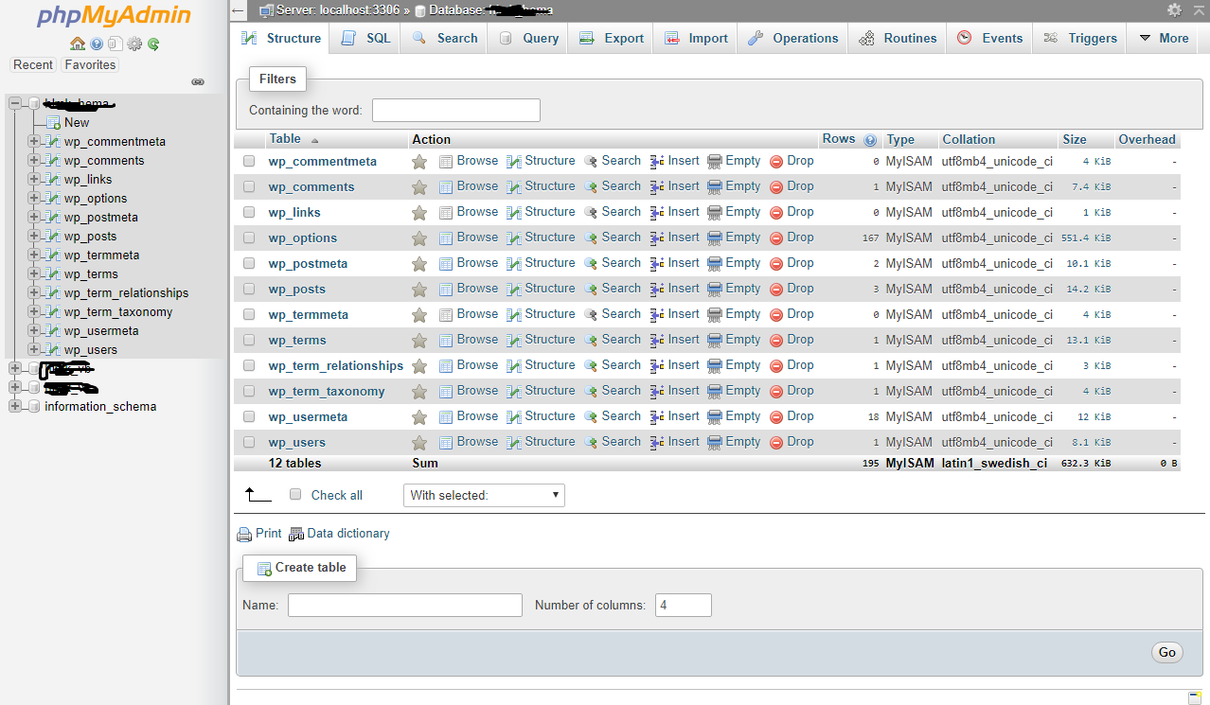1210x705 pixels.
Task: Open the Routines tab
Action: 898,39
